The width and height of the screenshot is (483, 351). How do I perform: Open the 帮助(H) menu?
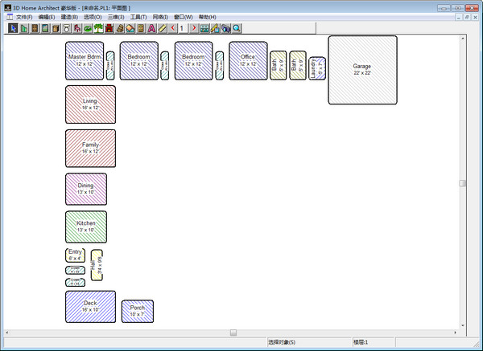(x=207, y=17)
